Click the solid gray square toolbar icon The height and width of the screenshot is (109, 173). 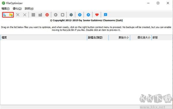(x=33, y=15)
